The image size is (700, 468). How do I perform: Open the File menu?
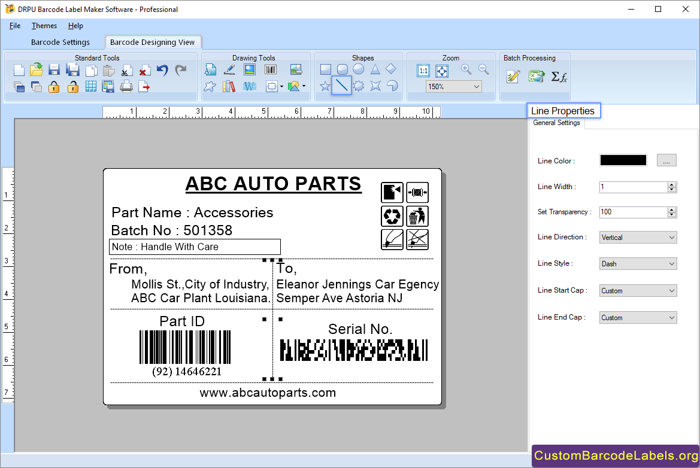[x=15, y=26]
